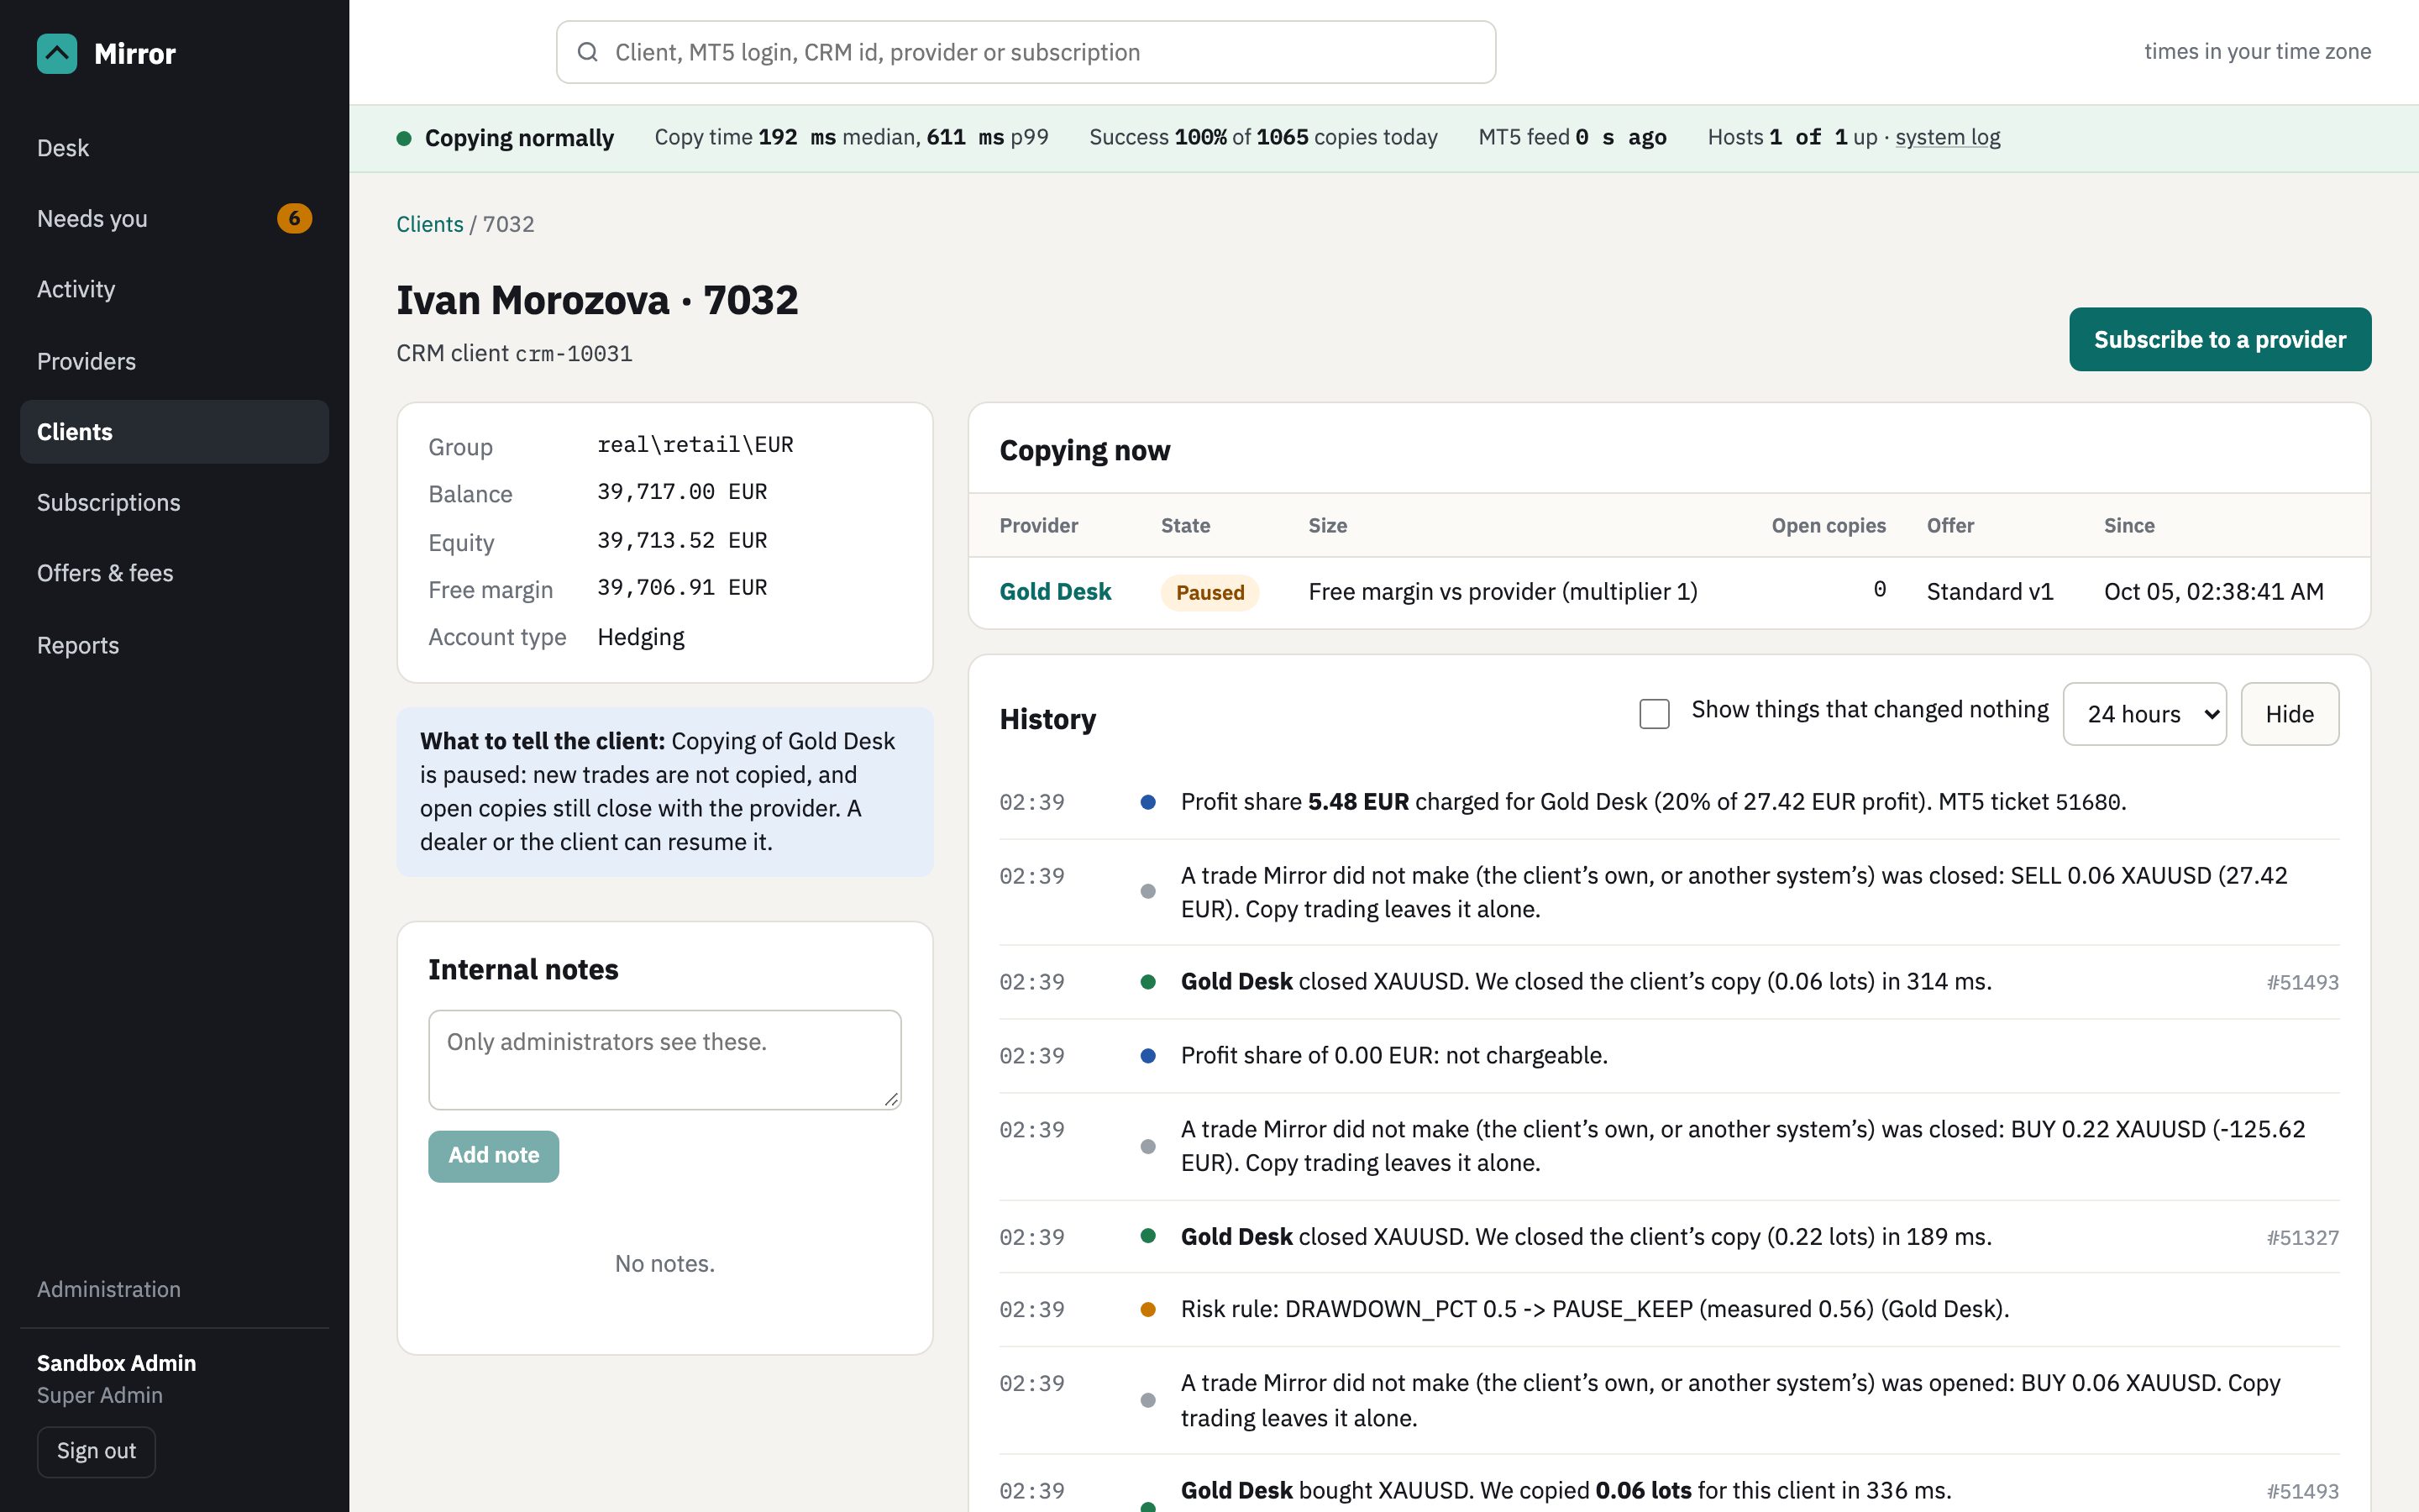
Task: Click the green Copying normally status dot
Action: 404,138
